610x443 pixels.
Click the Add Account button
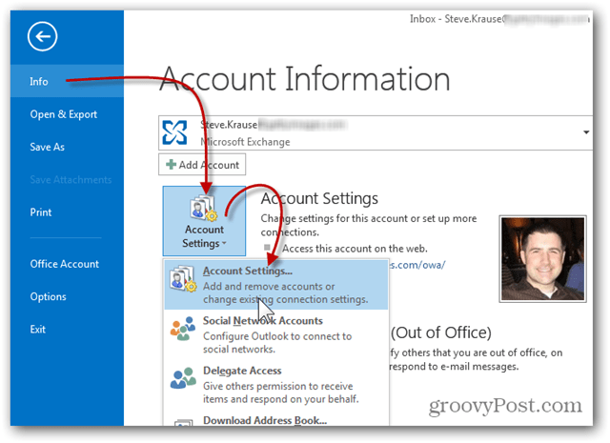click(202, 165)
